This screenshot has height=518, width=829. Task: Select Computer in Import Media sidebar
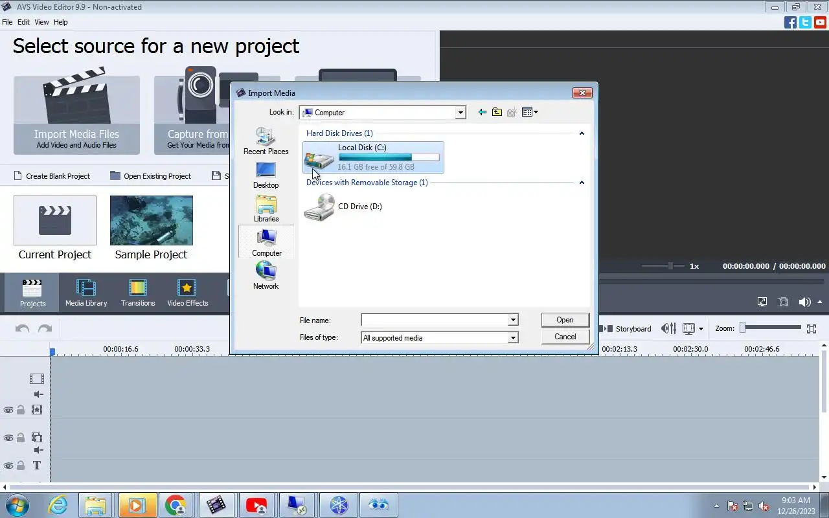[x=266, y=242]
